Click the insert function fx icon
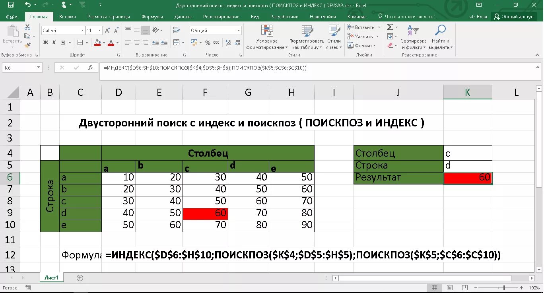 point(90,68)
